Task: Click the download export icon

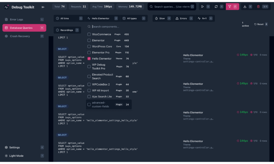Action: point(245,7)
